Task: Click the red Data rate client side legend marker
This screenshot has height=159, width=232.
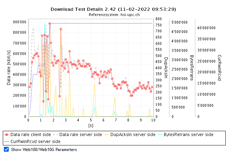Action: tap(7, 134)
